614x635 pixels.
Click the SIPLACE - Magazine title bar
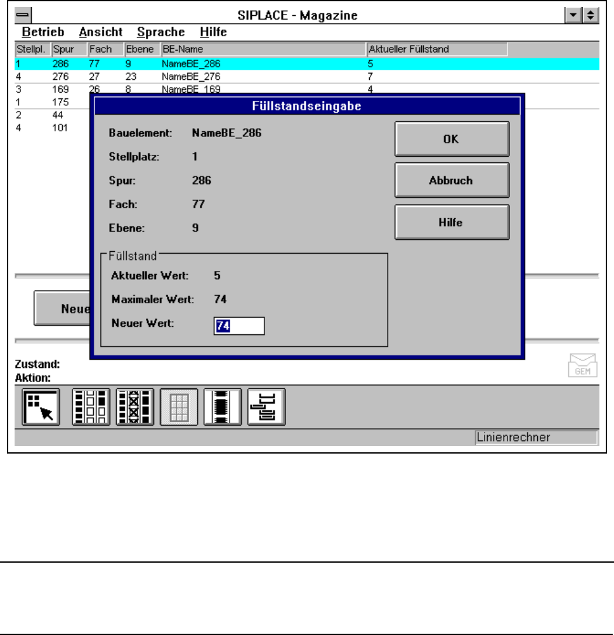pos(297,15)
